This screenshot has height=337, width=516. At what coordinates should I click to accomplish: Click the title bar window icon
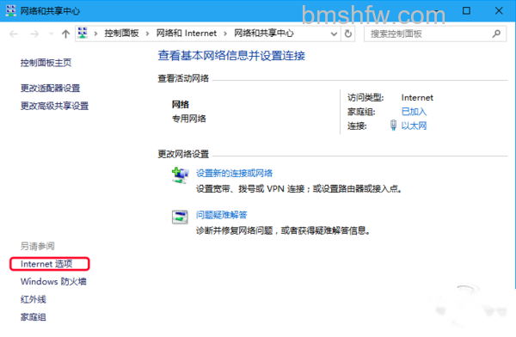(x=11, y=10)
